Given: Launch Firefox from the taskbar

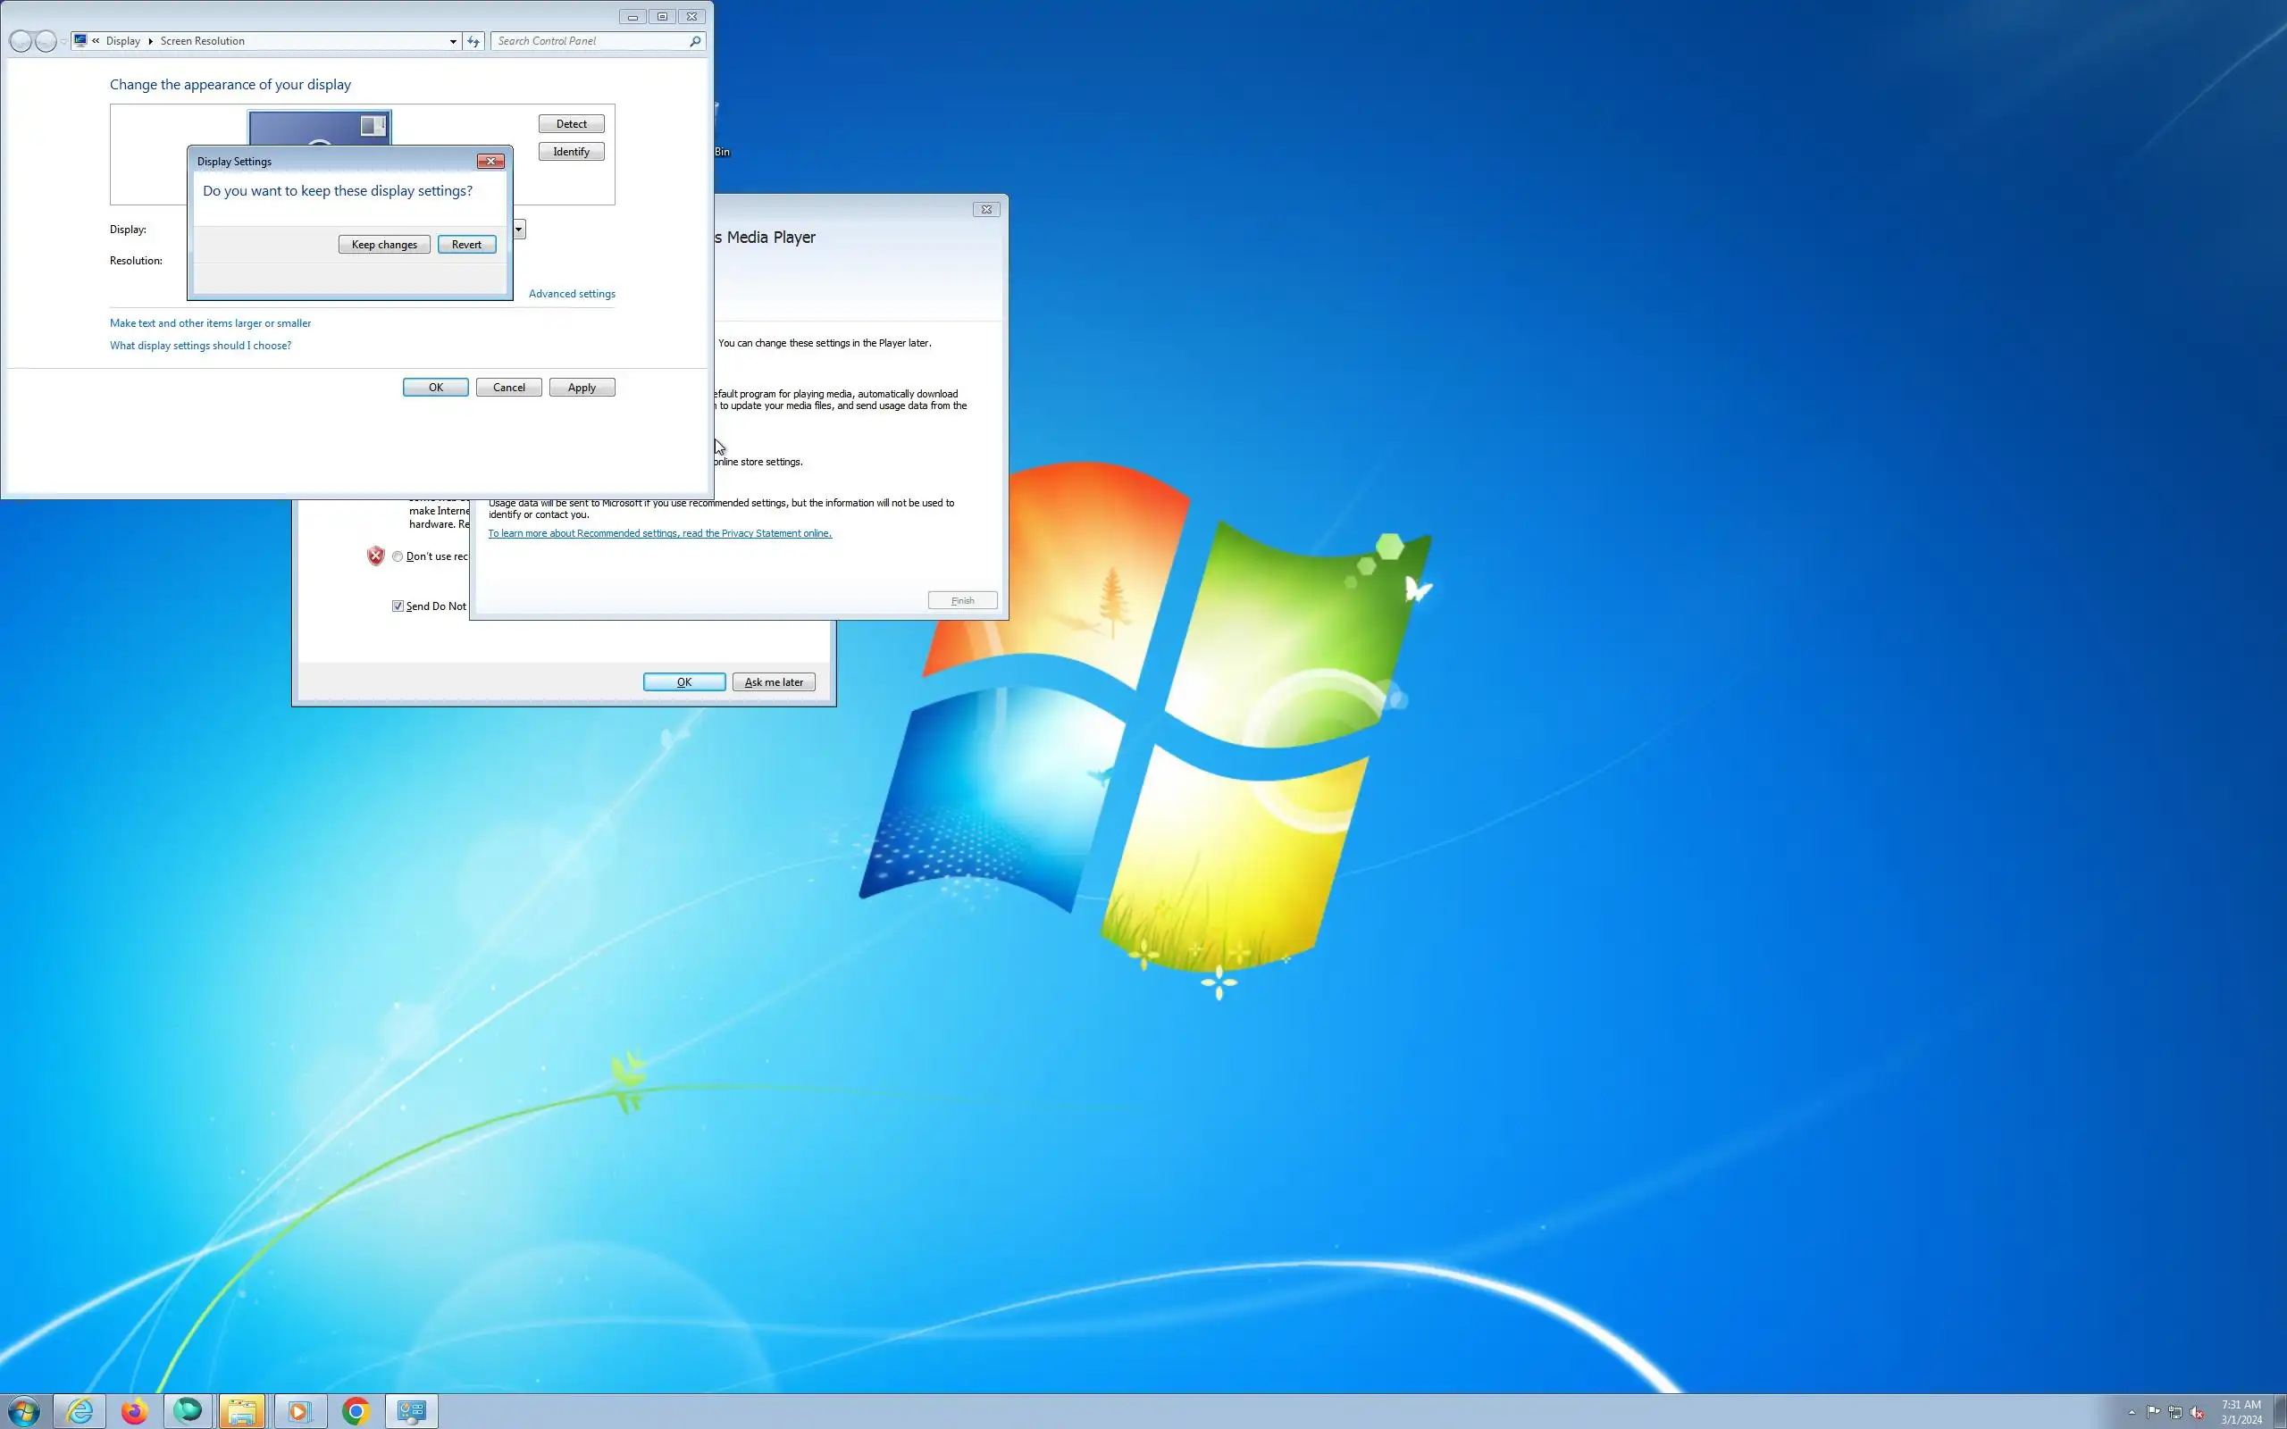Looking at the screenshot, I should (134, 1411).
